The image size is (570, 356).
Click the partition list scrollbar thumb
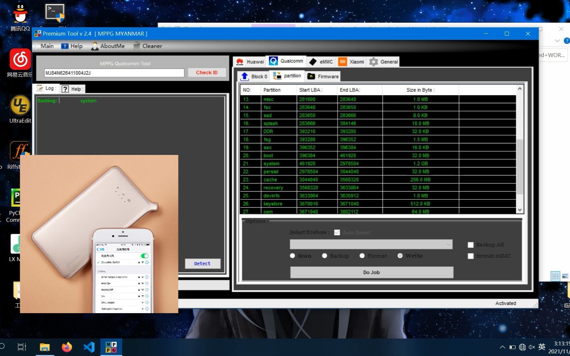(x=520, y=167)
